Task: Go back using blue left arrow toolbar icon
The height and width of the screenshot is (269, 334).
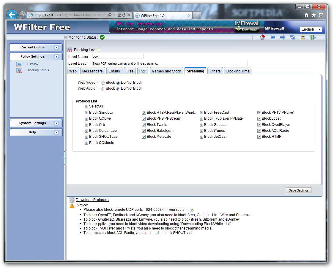Action: (x=272, y=37)
